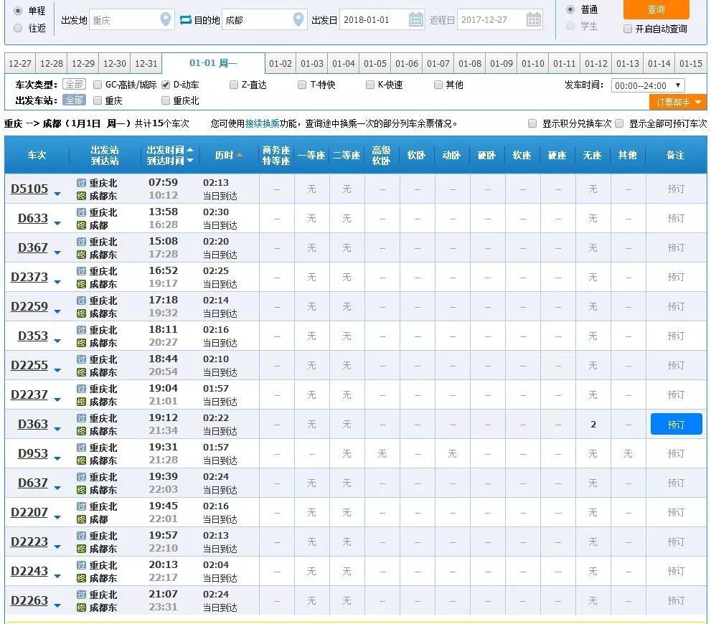Click the location pin icon beside 成都
The image size is (711, 624).
299,20
